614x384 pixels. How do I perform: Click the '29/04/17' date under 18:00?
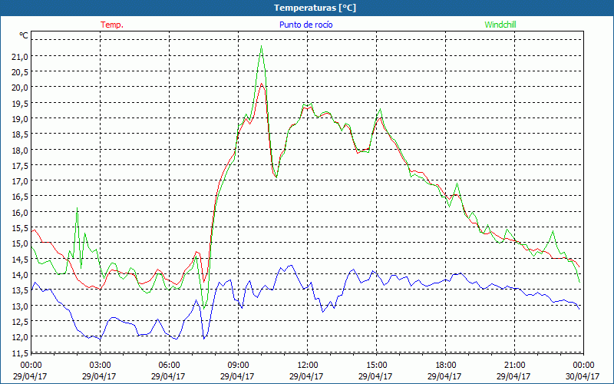click(x=444, y=376)
